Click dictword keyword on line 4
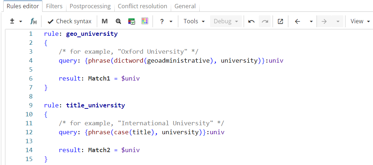The width and height of the screenshot is (373, 165). (129, 60)
